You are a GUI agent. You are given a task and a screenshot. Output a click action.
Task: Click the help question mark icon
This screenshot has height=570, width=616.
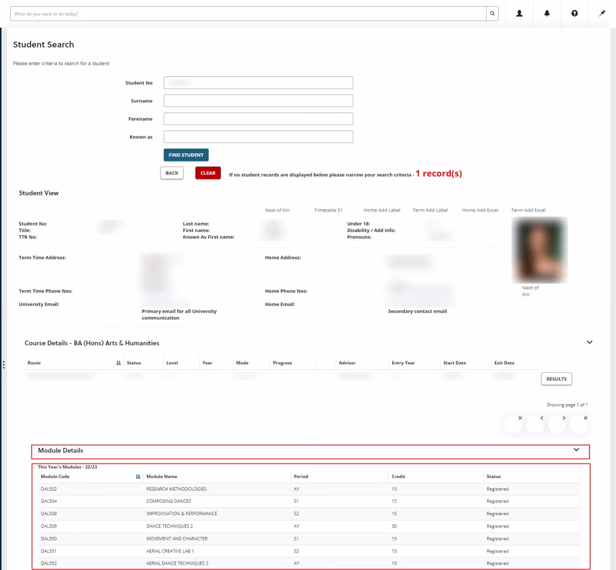574,13
